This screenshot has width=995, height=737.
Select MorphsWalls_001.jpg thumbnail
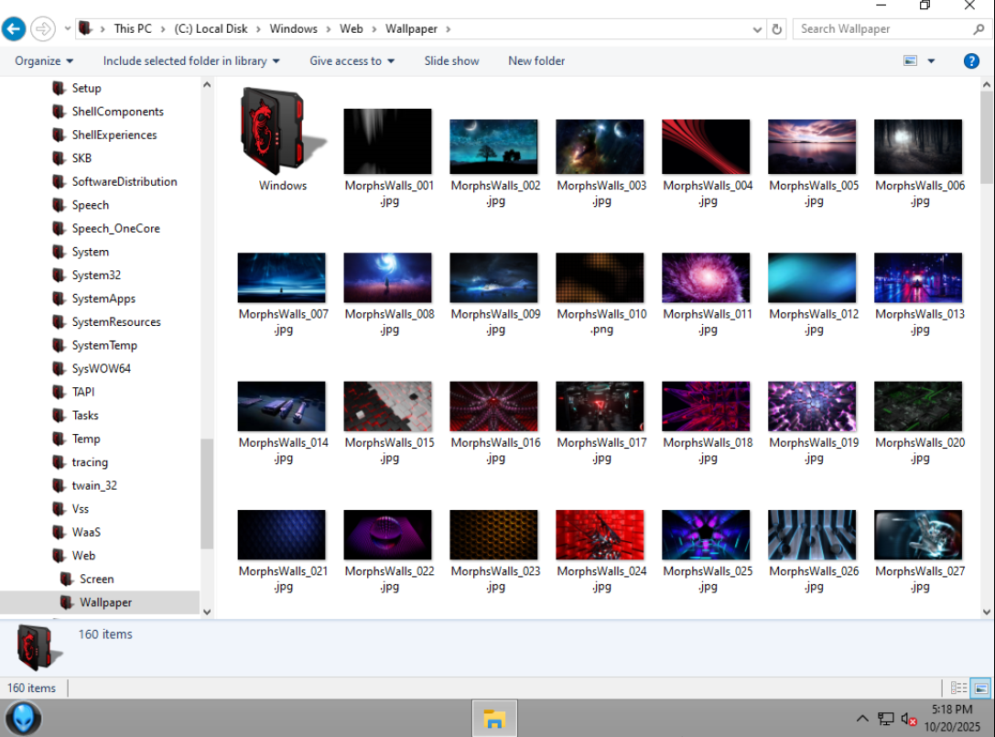[388, 141]
